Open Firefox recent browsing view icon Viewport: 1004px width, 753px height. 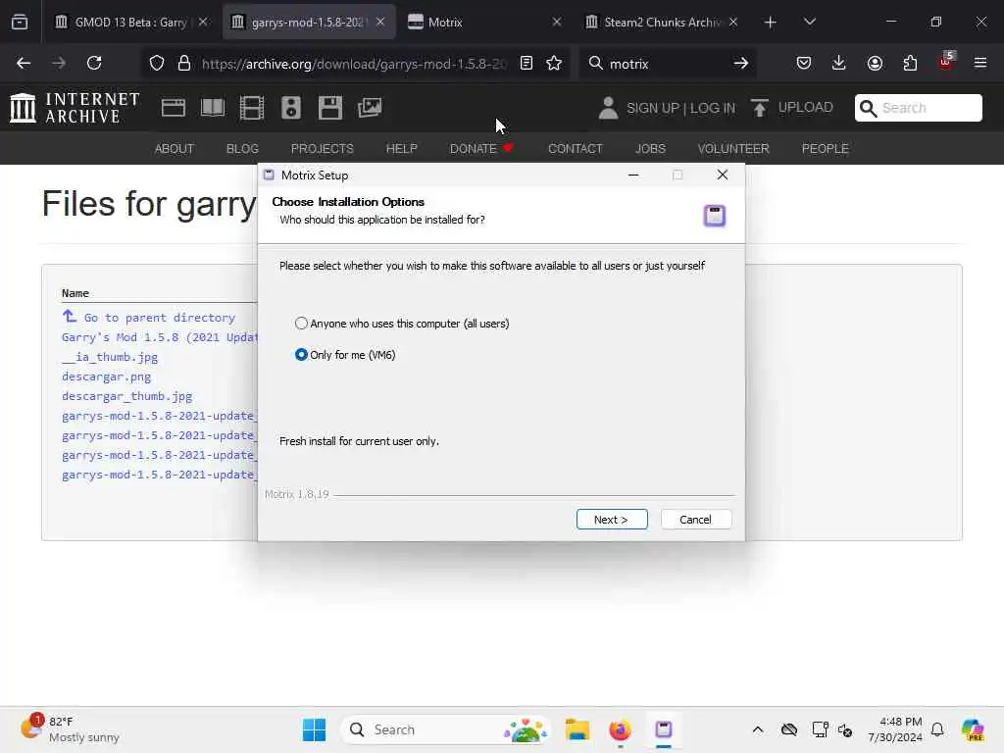(x=20, y=22)
